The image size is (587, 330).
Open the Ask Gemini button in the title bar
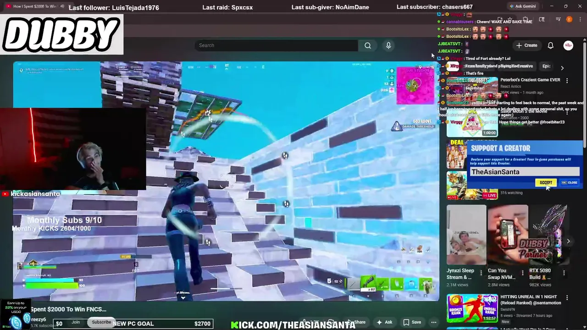(525, 6)
